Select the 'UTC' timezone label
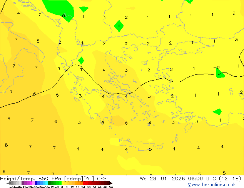This screenshot has width=244, height=188. coord(211,179)
